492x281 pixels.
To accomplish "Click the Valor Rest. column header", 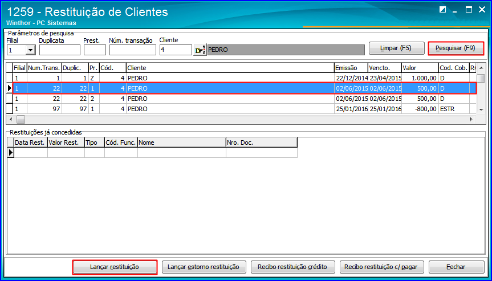I will (66, 142).
